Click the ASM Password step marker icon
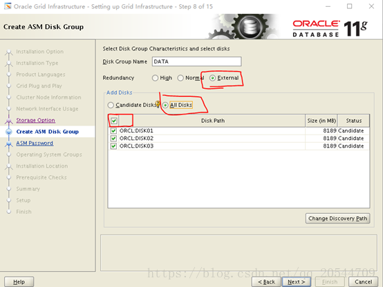This screenshot has height=287, width=383. pos(9,143)
